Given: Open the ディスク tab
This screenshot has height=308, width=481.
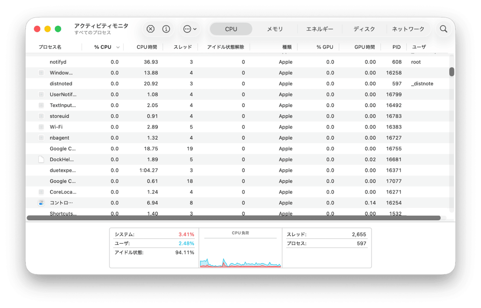Looking at the screenshot, I should 364,29.
